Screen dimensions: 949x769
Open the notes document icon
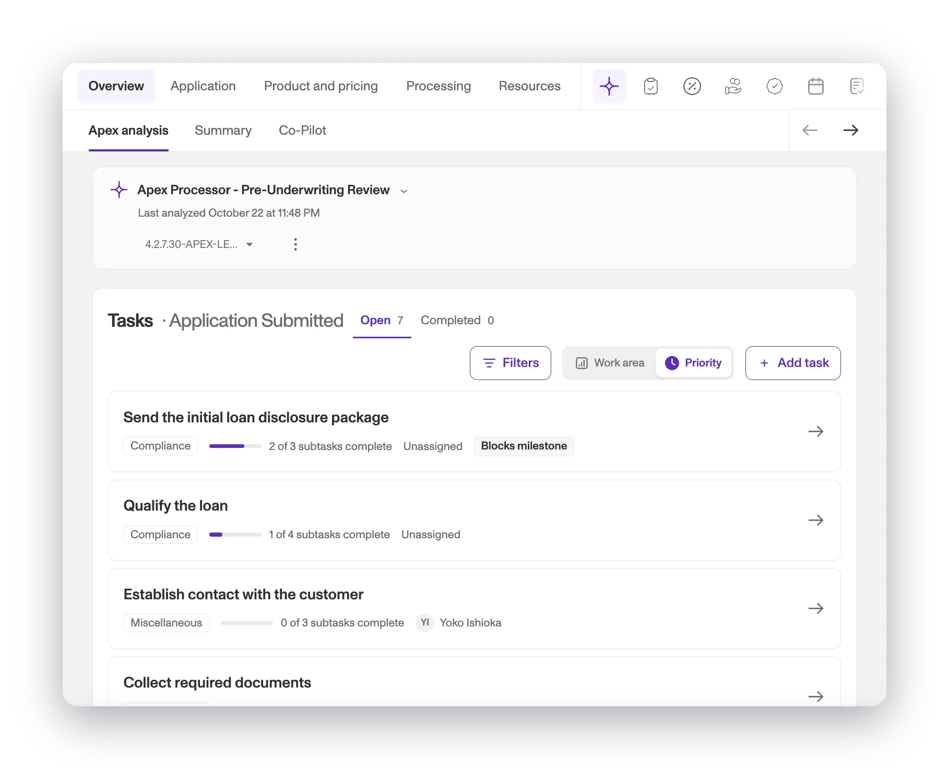[x=857, y=86]
